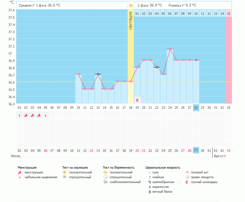Click the creamy cervical fluid icon
This screenshot has width=245, height=202.
[x=150, y=182]
